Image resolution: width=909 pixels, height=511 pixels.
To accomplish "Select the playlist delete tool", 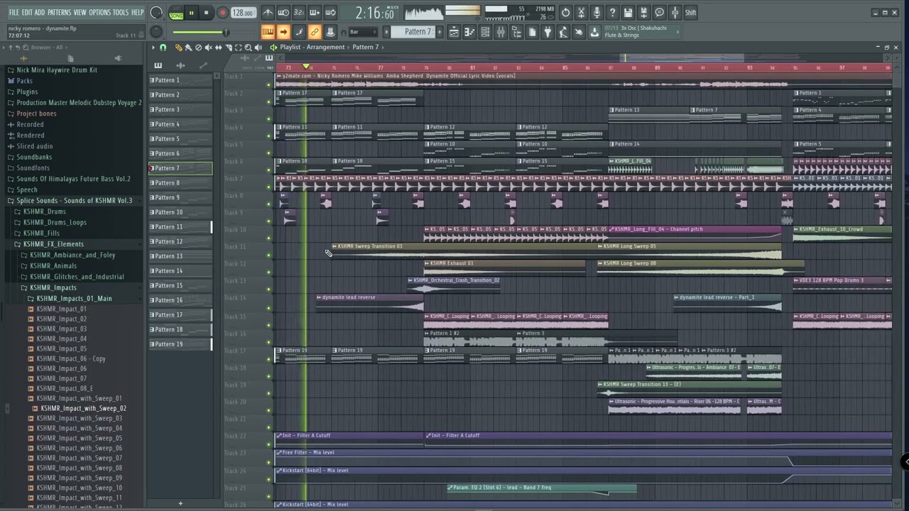I will coord(198,48).
